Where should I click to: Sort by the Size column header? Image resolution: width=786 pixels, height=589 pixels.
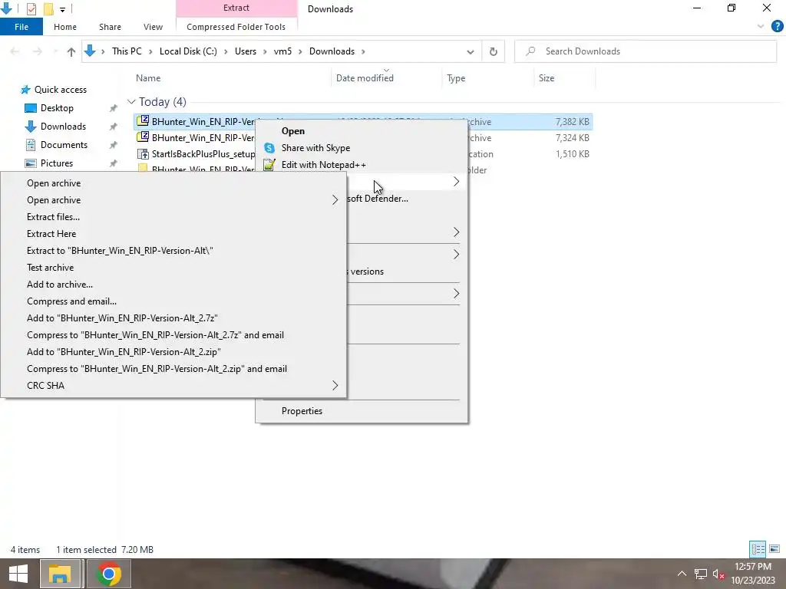pos(547,78)
